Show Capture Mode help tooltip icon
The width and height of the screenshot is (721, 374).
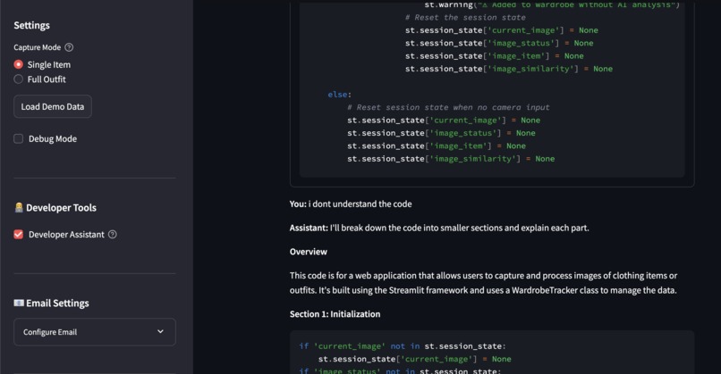tap(69, 47)
